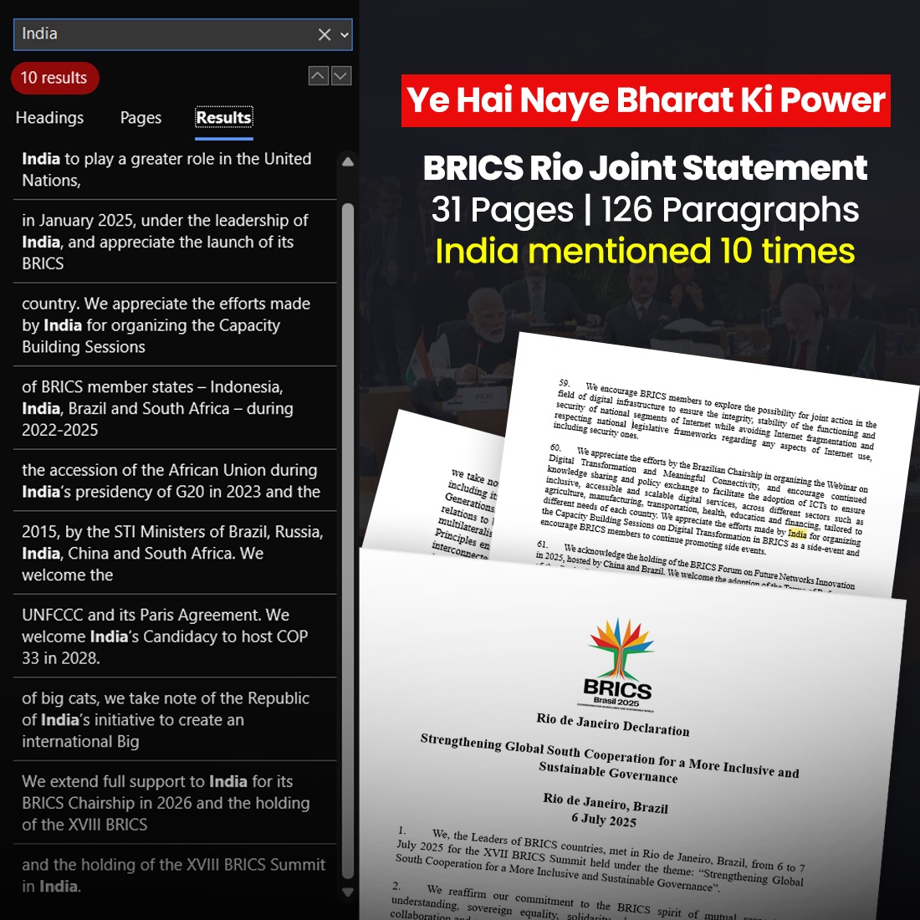Viewport: 920px width, 920px height.
Task: Select result about XVIII BRICS Summit in India
Action: click(x=175, y=875)
